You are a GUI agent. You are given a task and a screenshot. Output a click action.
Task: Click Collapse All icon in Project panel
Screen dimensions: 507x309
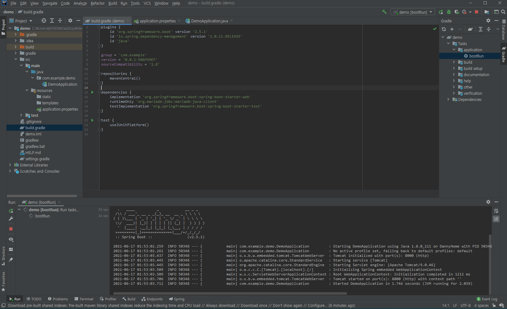[60, 20]
